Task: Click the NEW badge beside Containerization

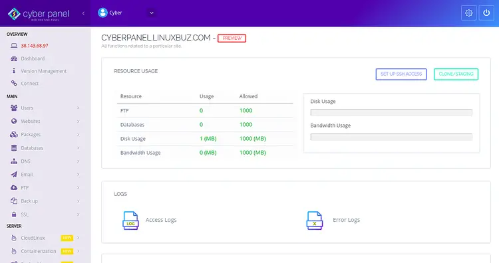Action: pos(67,251)
